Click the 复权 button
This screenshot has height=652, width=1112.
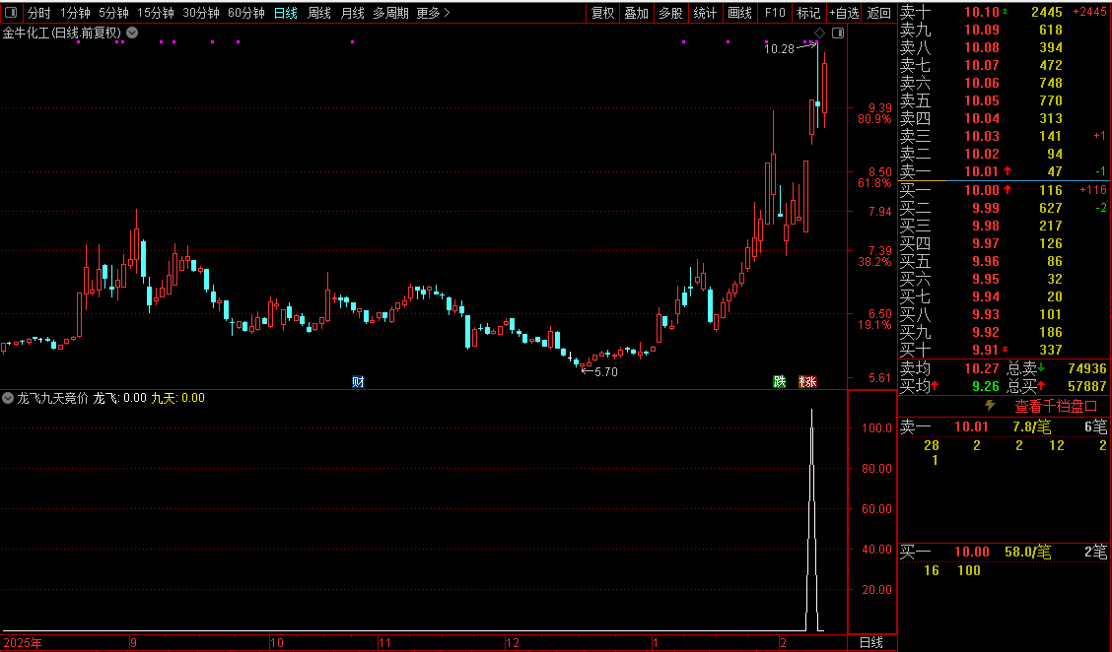pyautogui.click(x=602, y=13)
